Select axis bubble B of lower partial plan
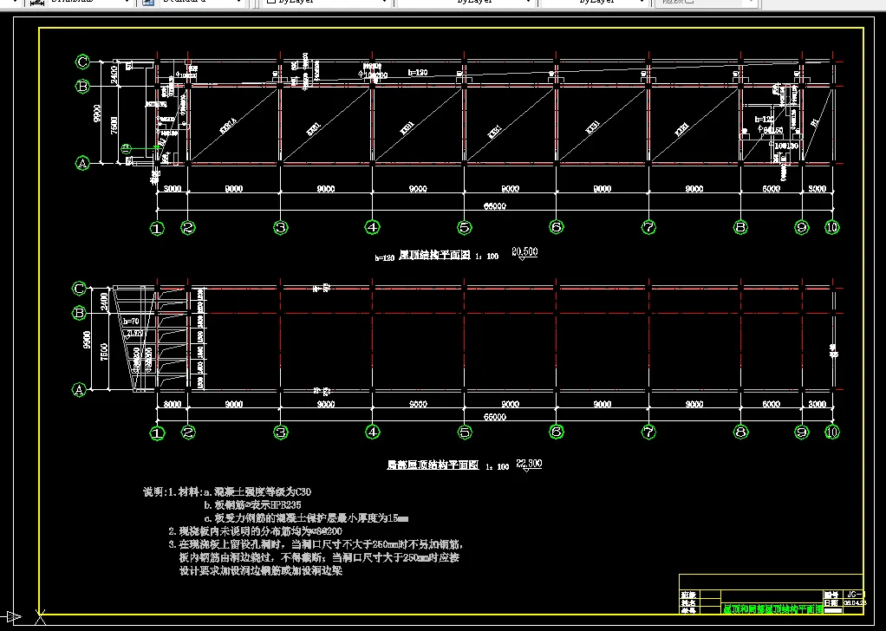This screenshot has height=631, width=886. pyautogui.click(x=79, y=312)
